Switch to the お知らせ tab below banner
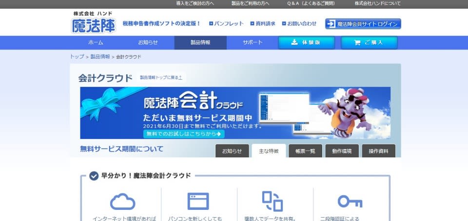Viewport: 468px width, 221px height. [x=232, y=151]
